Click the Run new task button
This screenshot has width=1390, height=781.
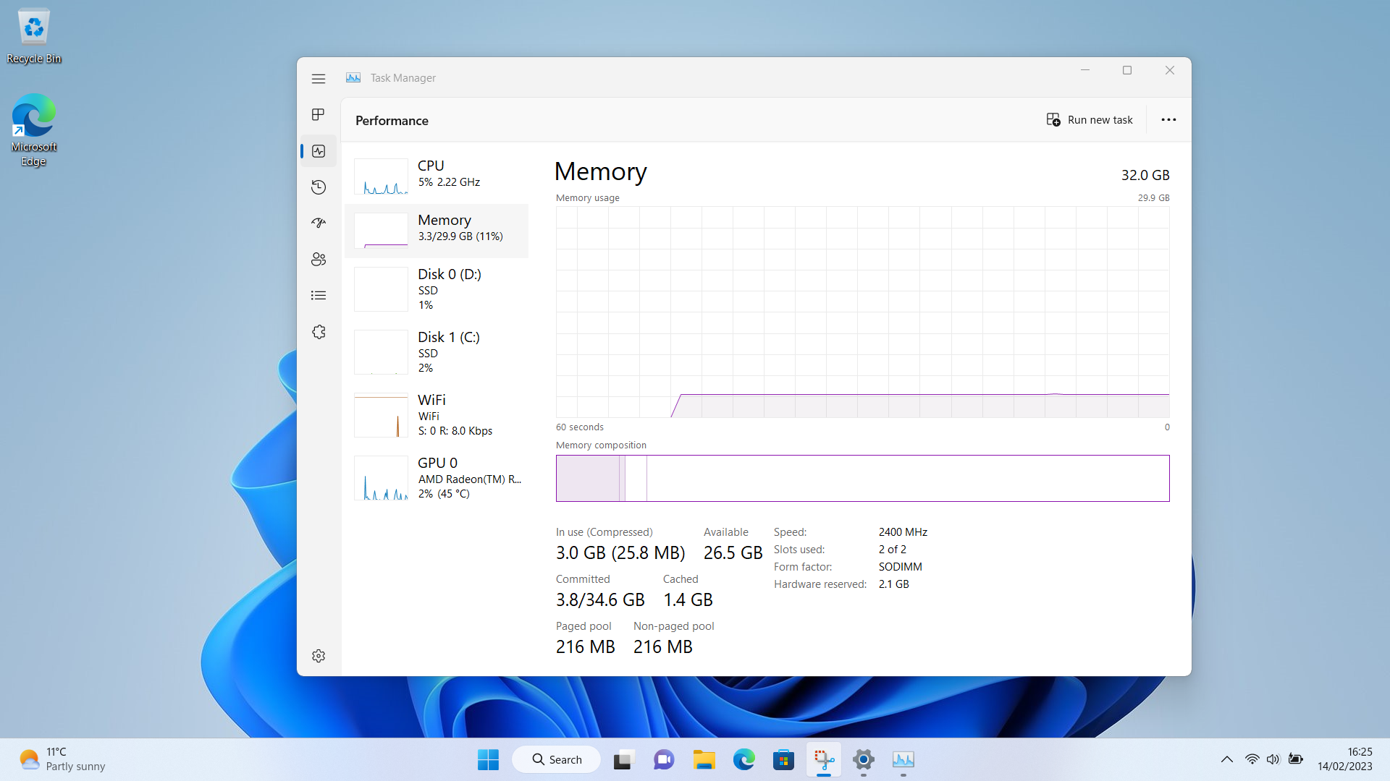coord(1090,120)
